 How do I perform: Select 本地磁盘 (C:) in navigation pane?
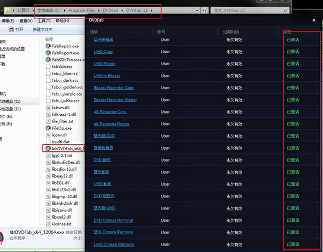point(10,101)
